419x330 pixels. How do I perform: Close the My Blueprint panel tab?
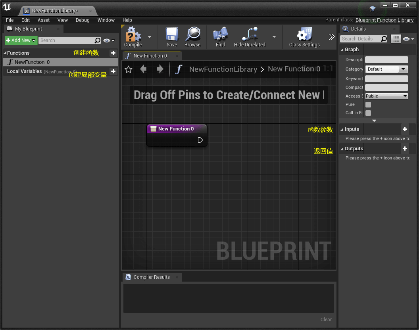click(58, 29)
